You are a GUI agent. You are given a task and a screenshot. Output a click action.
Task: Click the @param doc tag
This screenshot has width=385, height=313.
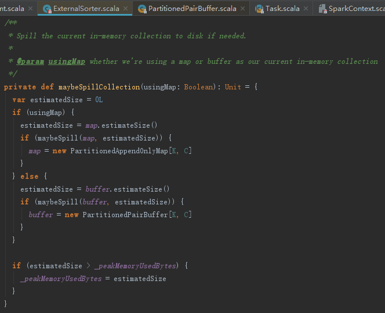(31, 62)
